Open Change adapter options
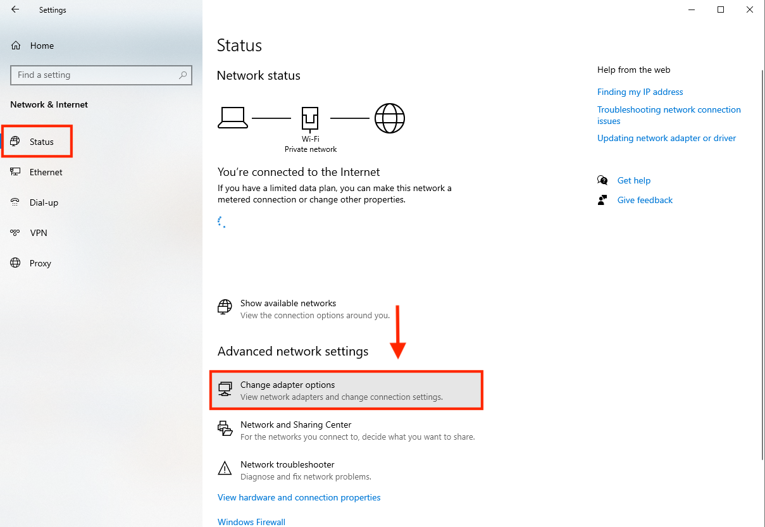 pyautogui.click(x=346, y=390)
